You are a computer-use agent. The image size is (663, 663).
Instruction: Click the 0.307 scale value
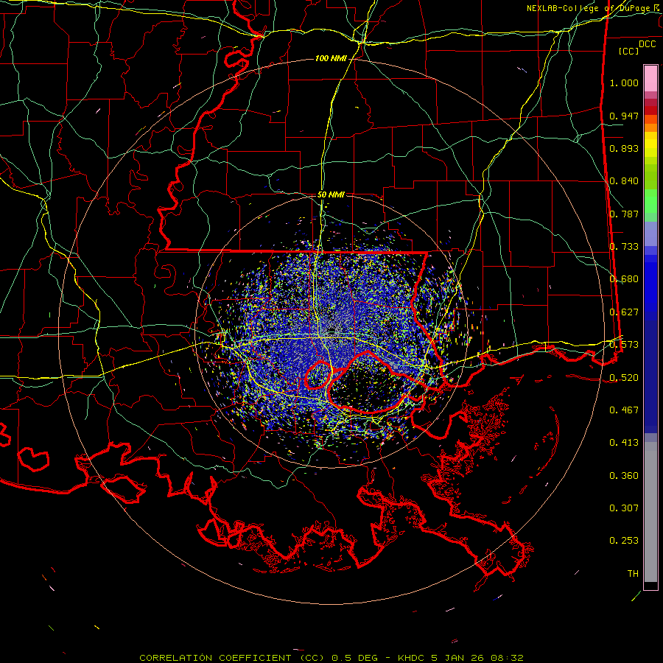click(624, 508)
